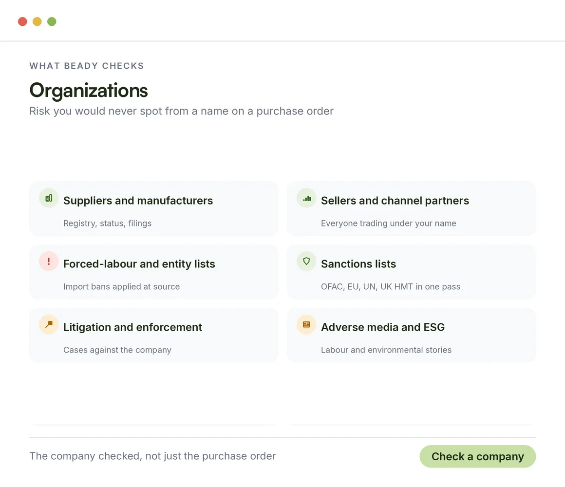Close the window with the red button
The width and height of the screenshot is (565, 487).
point(23,21)
